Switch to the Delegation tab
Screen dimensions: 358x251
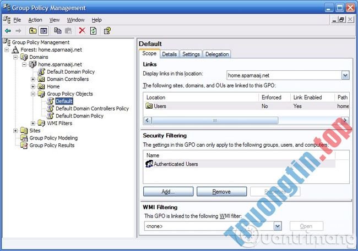(x=217, y=54)
